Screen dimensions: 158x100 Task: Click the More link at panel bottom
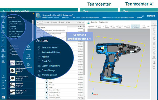coord(11,98)
